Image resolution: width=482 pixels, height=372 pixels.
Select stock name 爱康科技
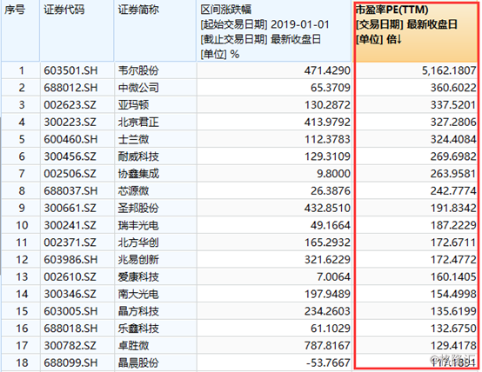138,277
